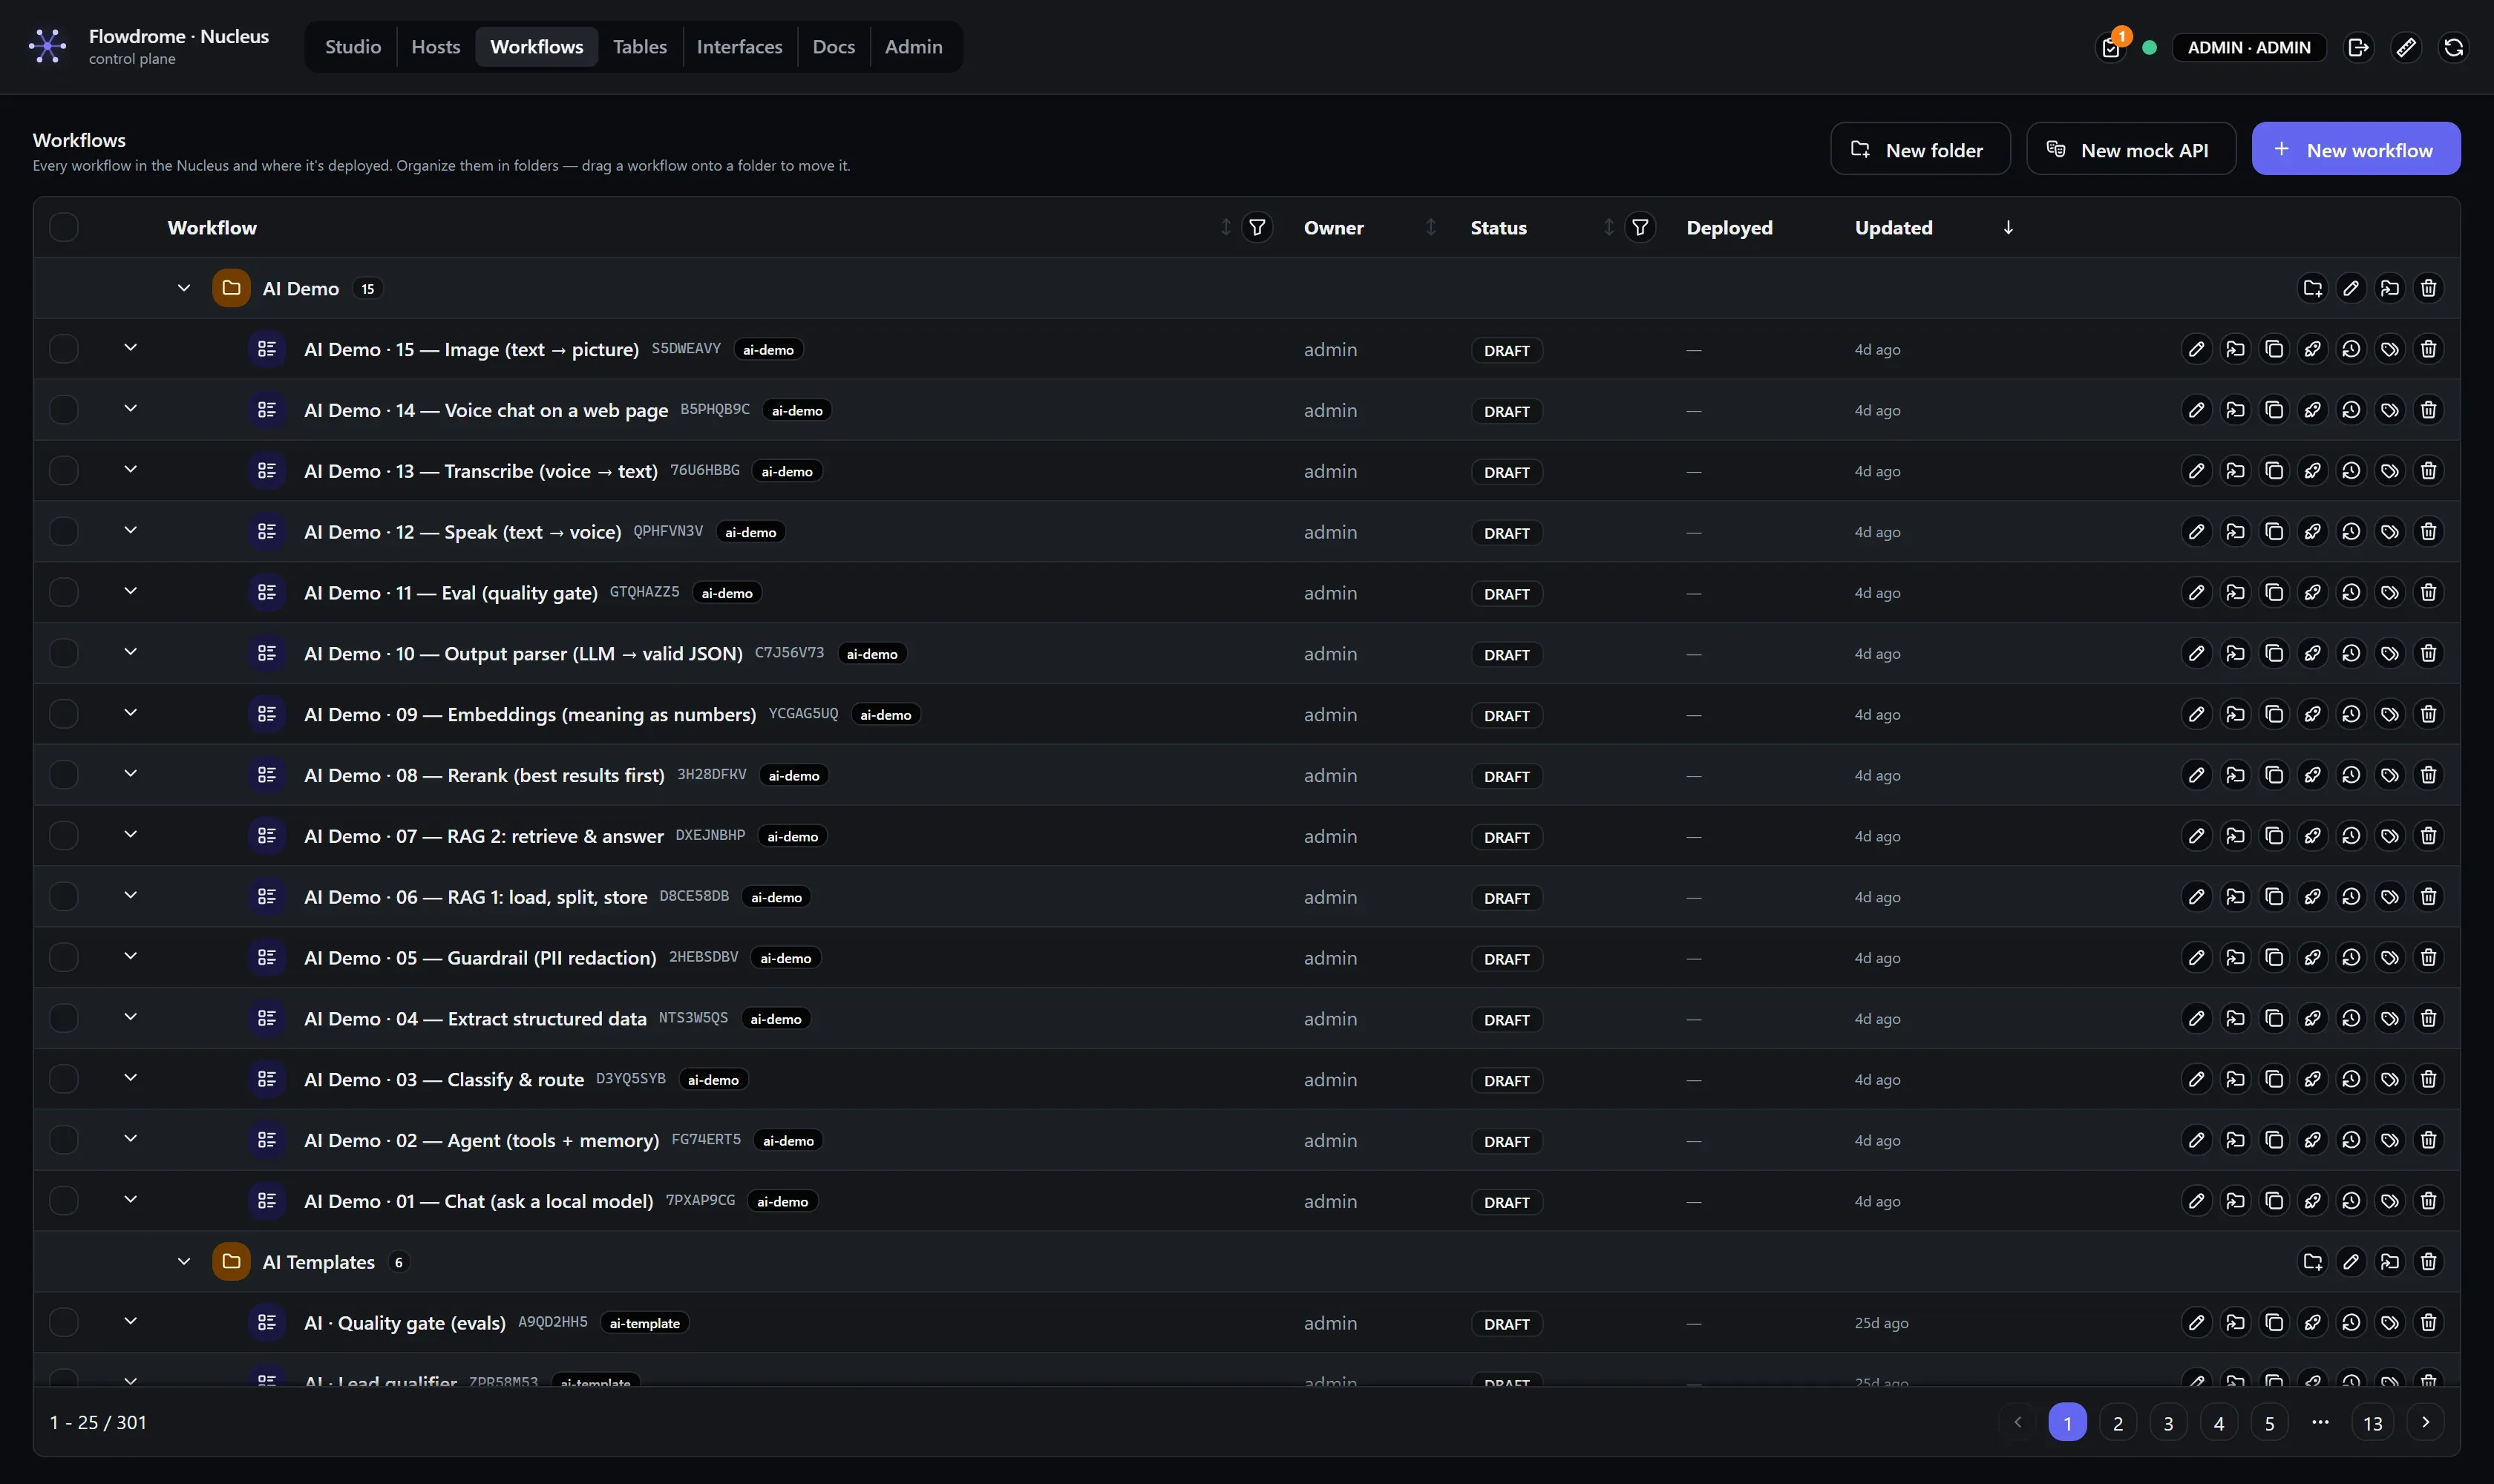
Task: Open the Status column filter icon
Action: (1640, 228)
